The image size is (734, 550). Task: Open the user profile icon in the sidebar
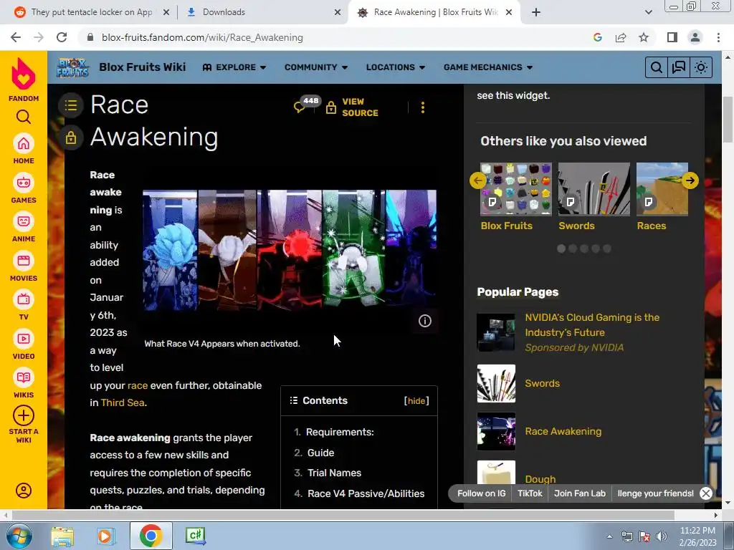[x=24, y=491]
